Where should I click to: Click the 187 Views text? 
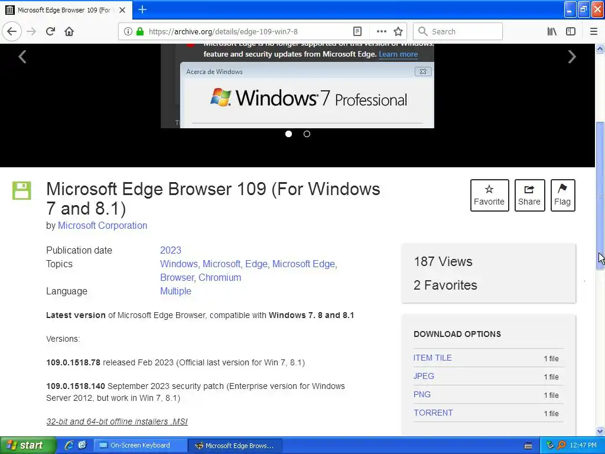pyautogui.click(x=443, y=262)
